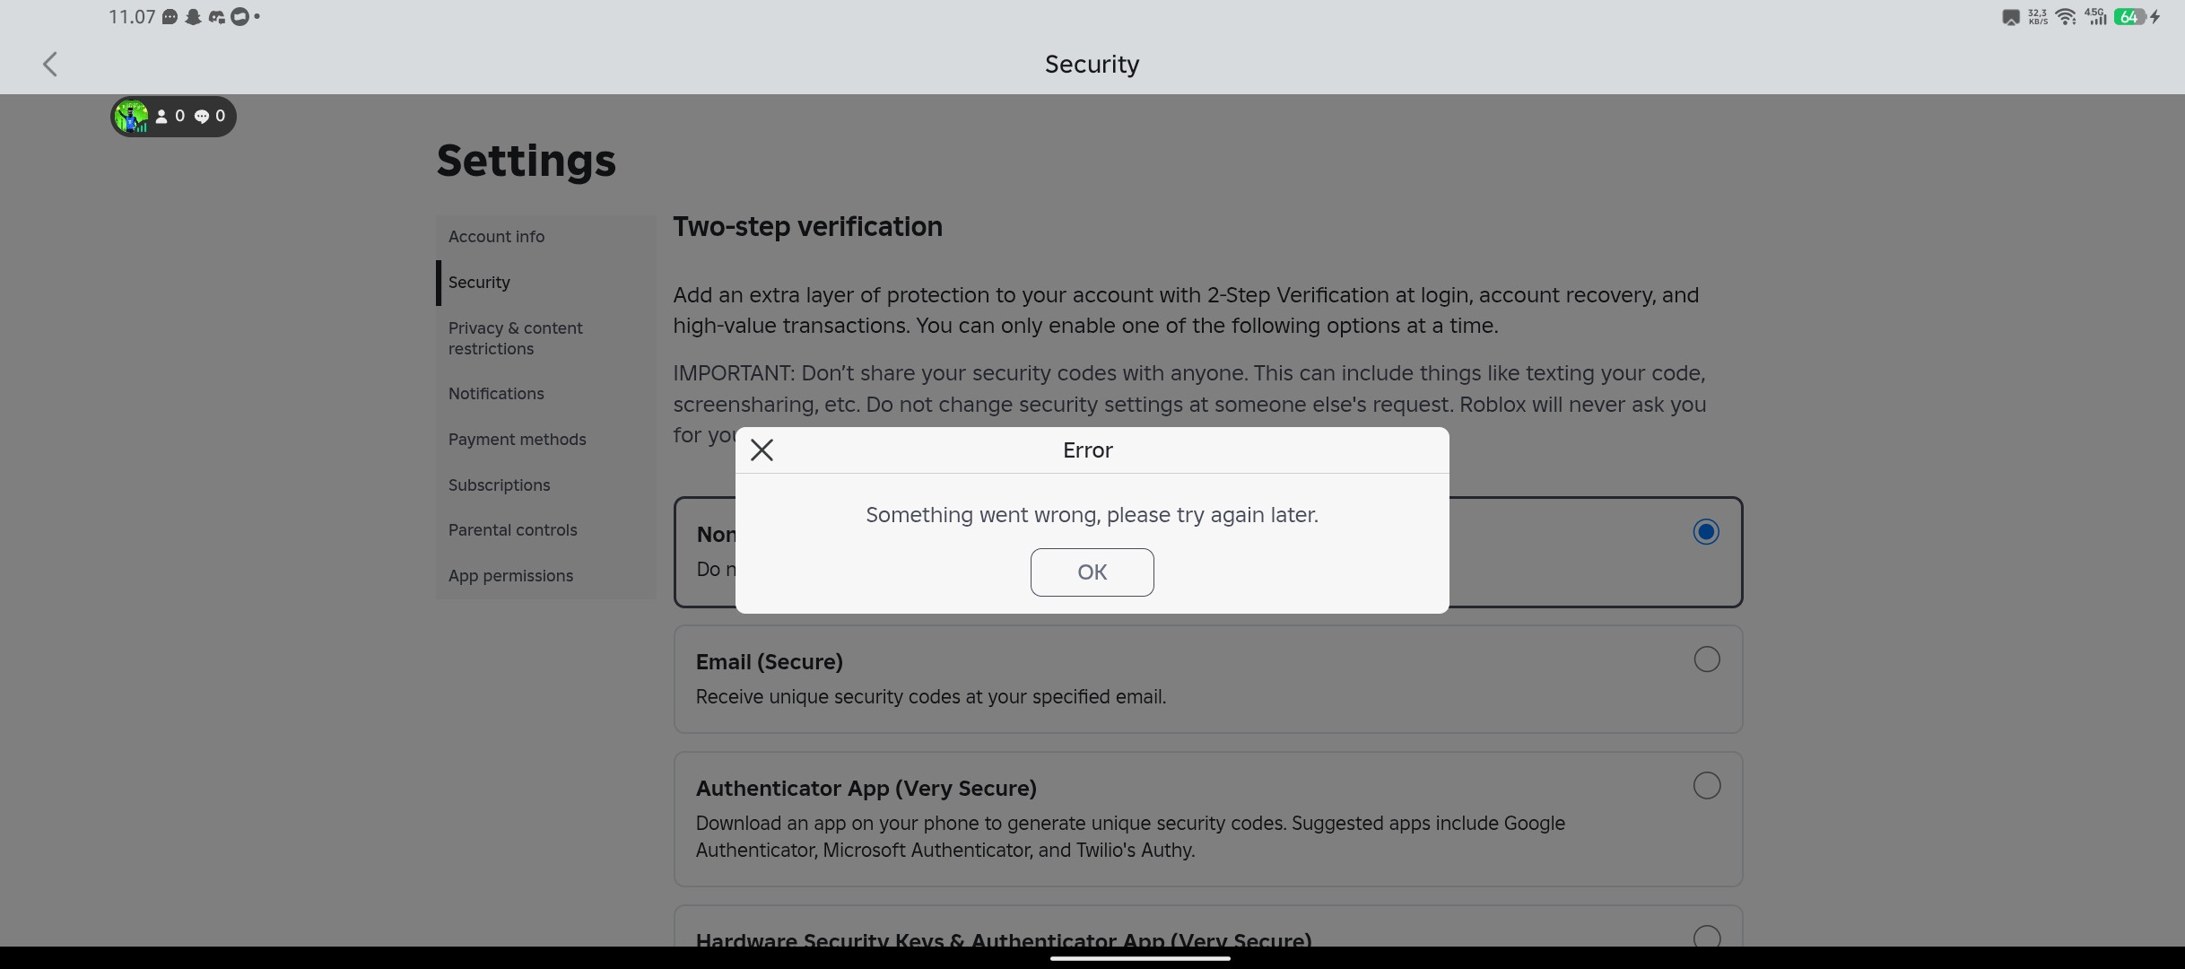Select the Authenticator App radio button

point(1706,786)
